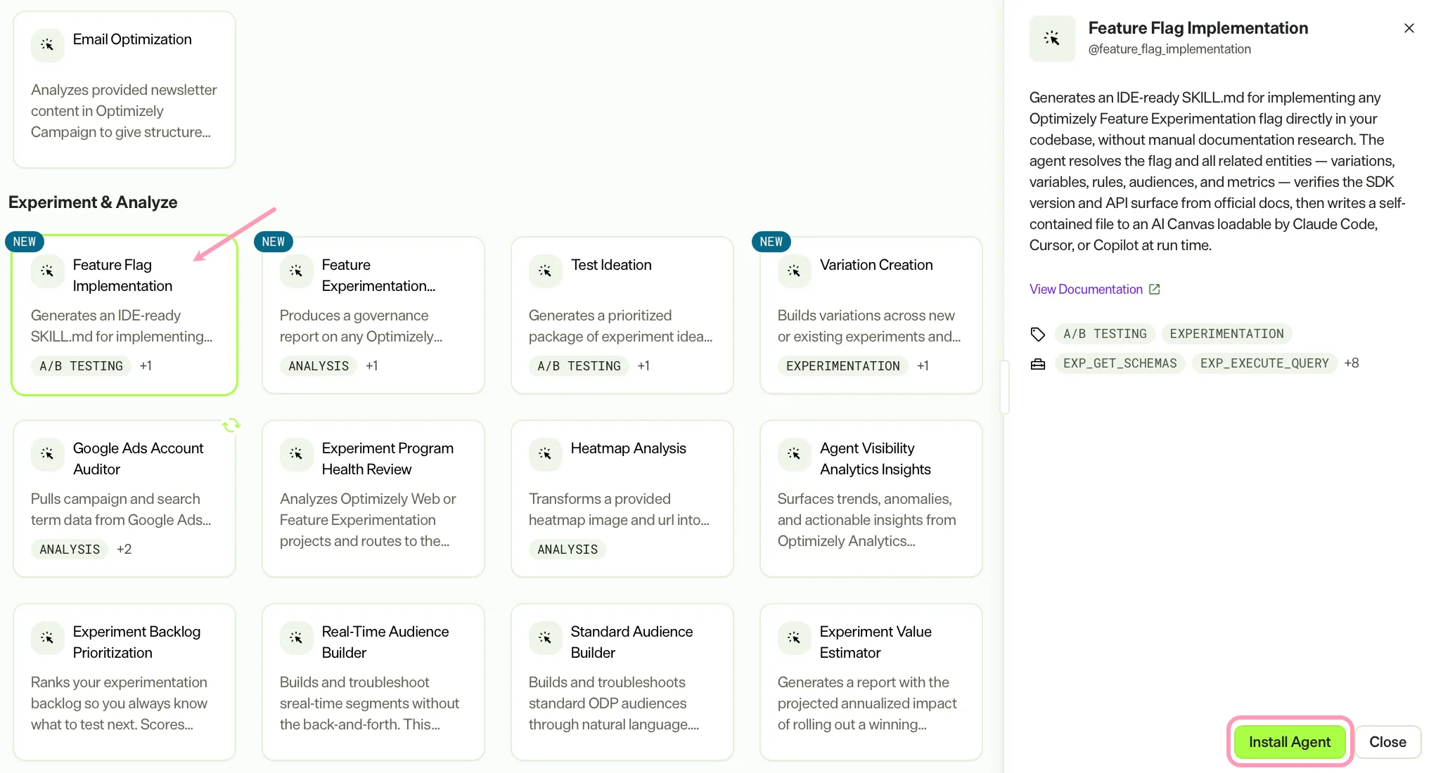The image size is (1436, 773).
Task: Click the Agent Visibility Analytics Insights icon
Action: [x=794, y=454]
